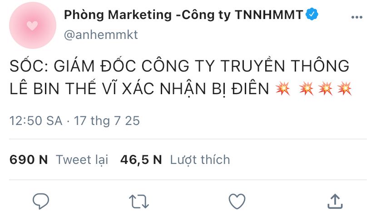Open the share upload arrow icon
The width and height of the screenshot is (376, 221).
pos(335,202)
